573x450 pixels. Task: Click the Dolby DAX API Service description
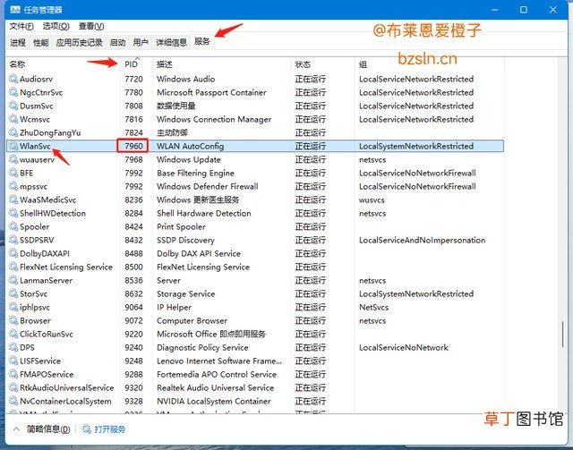click(199, 253)
